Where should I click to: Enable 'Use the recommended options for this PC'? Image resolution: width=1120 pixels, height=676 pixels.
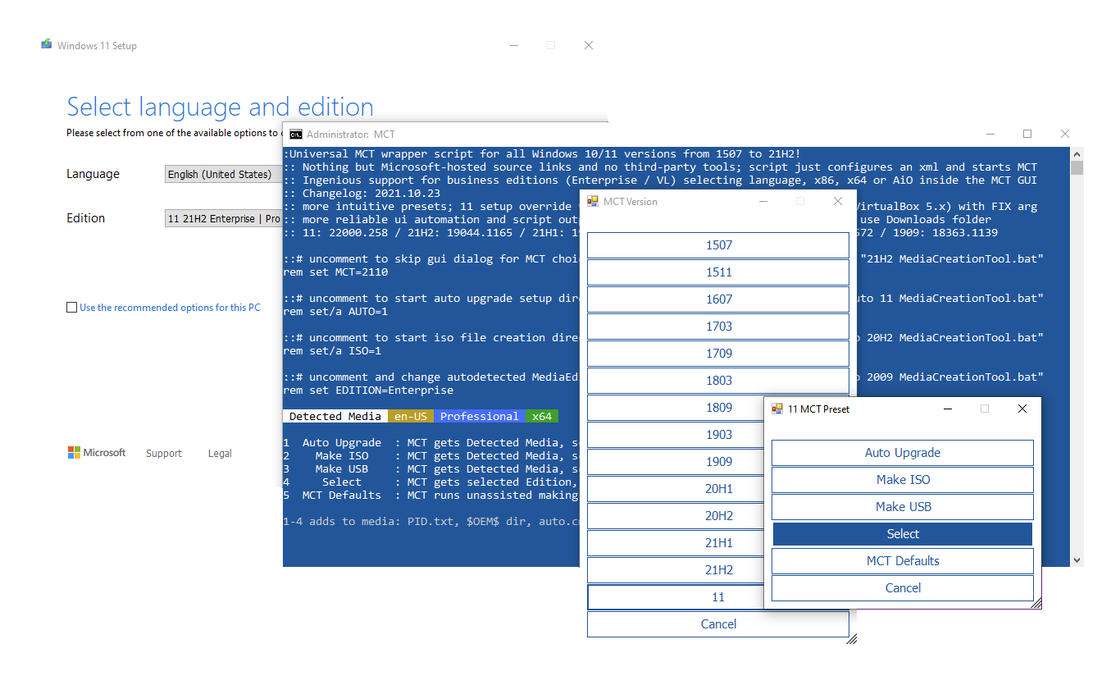(72, 307)
